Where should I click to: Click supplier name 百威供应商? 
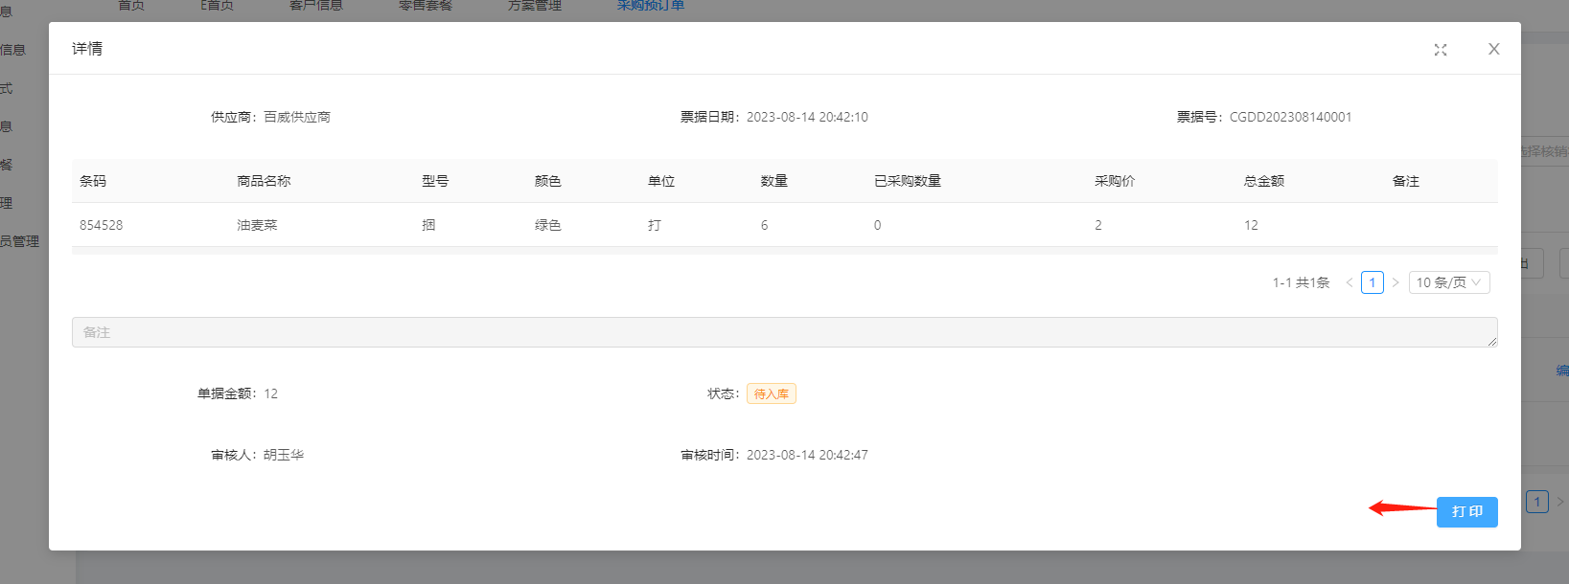pos(297,117)
